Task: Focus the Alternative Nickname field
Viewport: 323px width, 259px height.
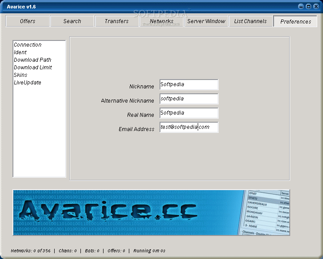Action: click(x=189, y=99)
